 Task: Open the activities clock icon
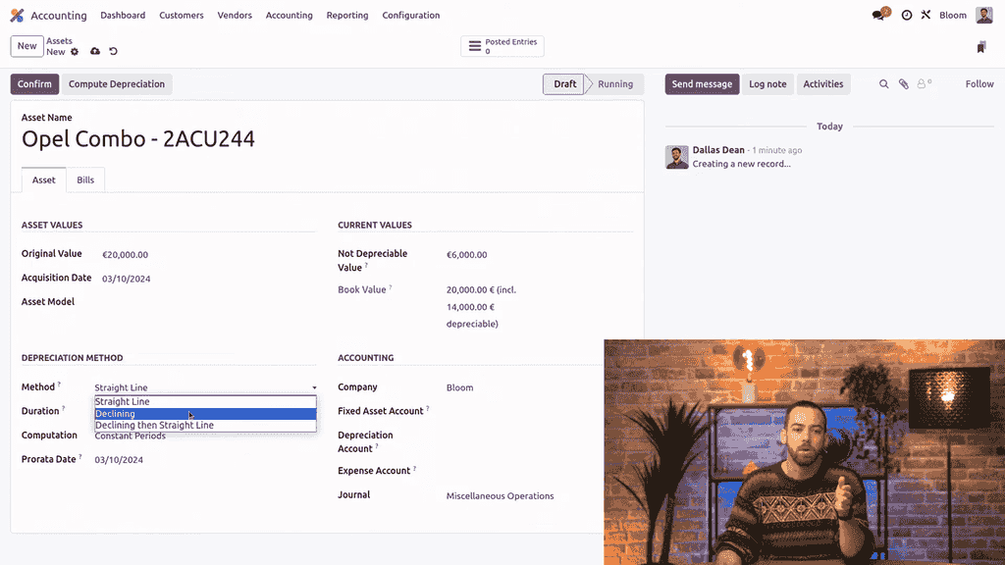(x=907, y=16)
